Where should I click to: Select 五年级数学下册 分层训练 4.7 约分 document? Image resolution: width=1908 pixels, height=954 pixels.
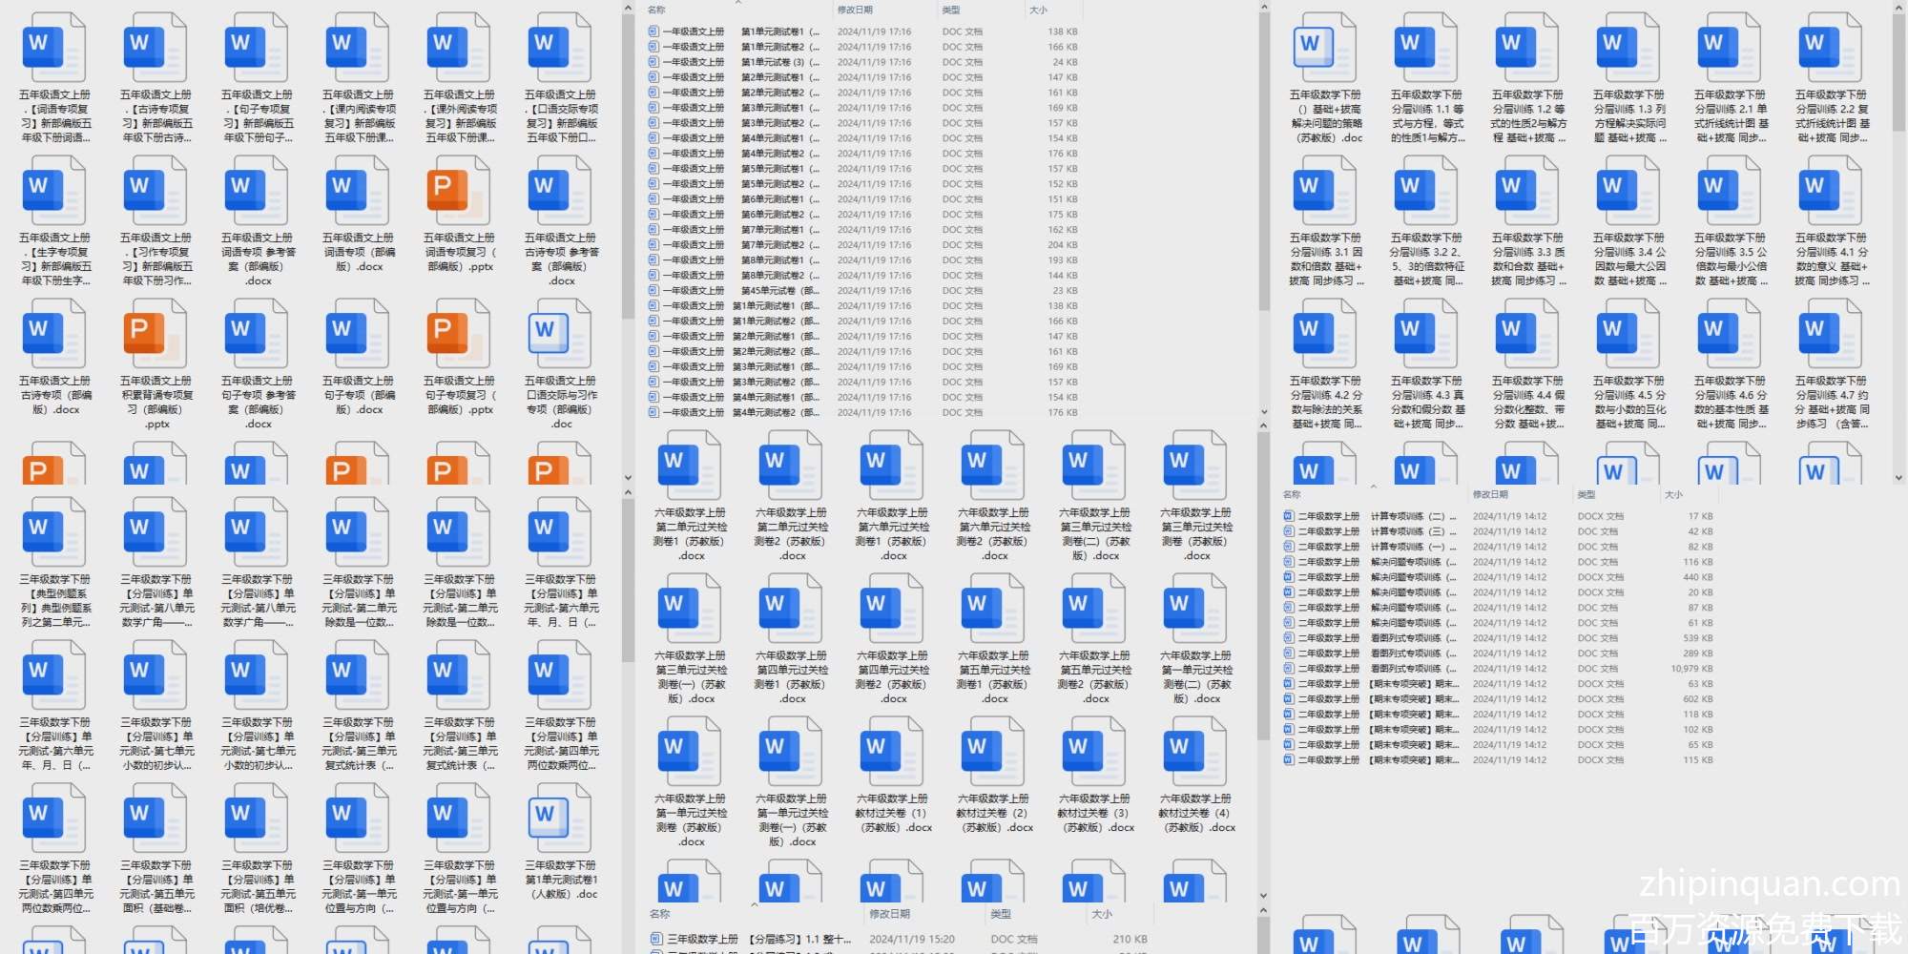point(1831,335)
